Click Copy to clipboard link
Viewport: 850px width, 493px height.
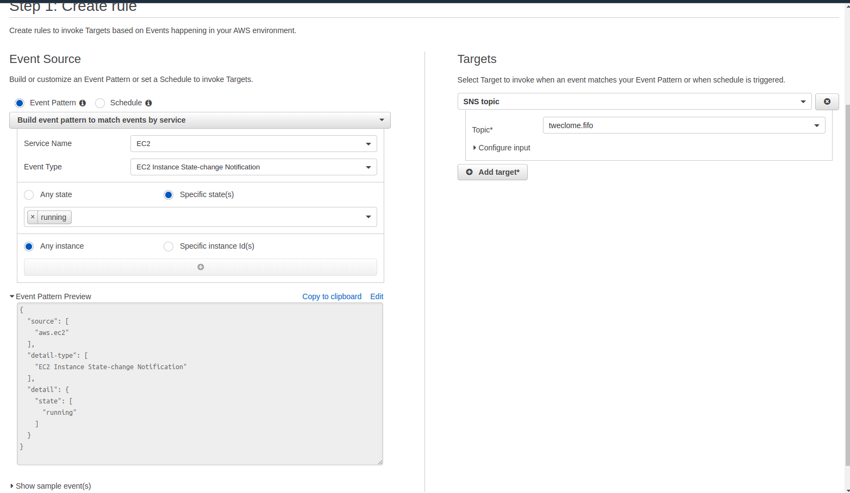(332, 296)
